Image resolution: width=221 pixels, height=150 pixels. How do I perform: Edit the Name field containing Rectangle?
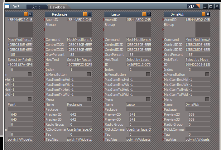tap(79, 104)
